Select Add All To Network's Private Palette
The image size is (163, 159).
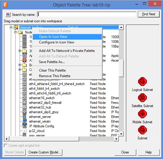(67, 51)
